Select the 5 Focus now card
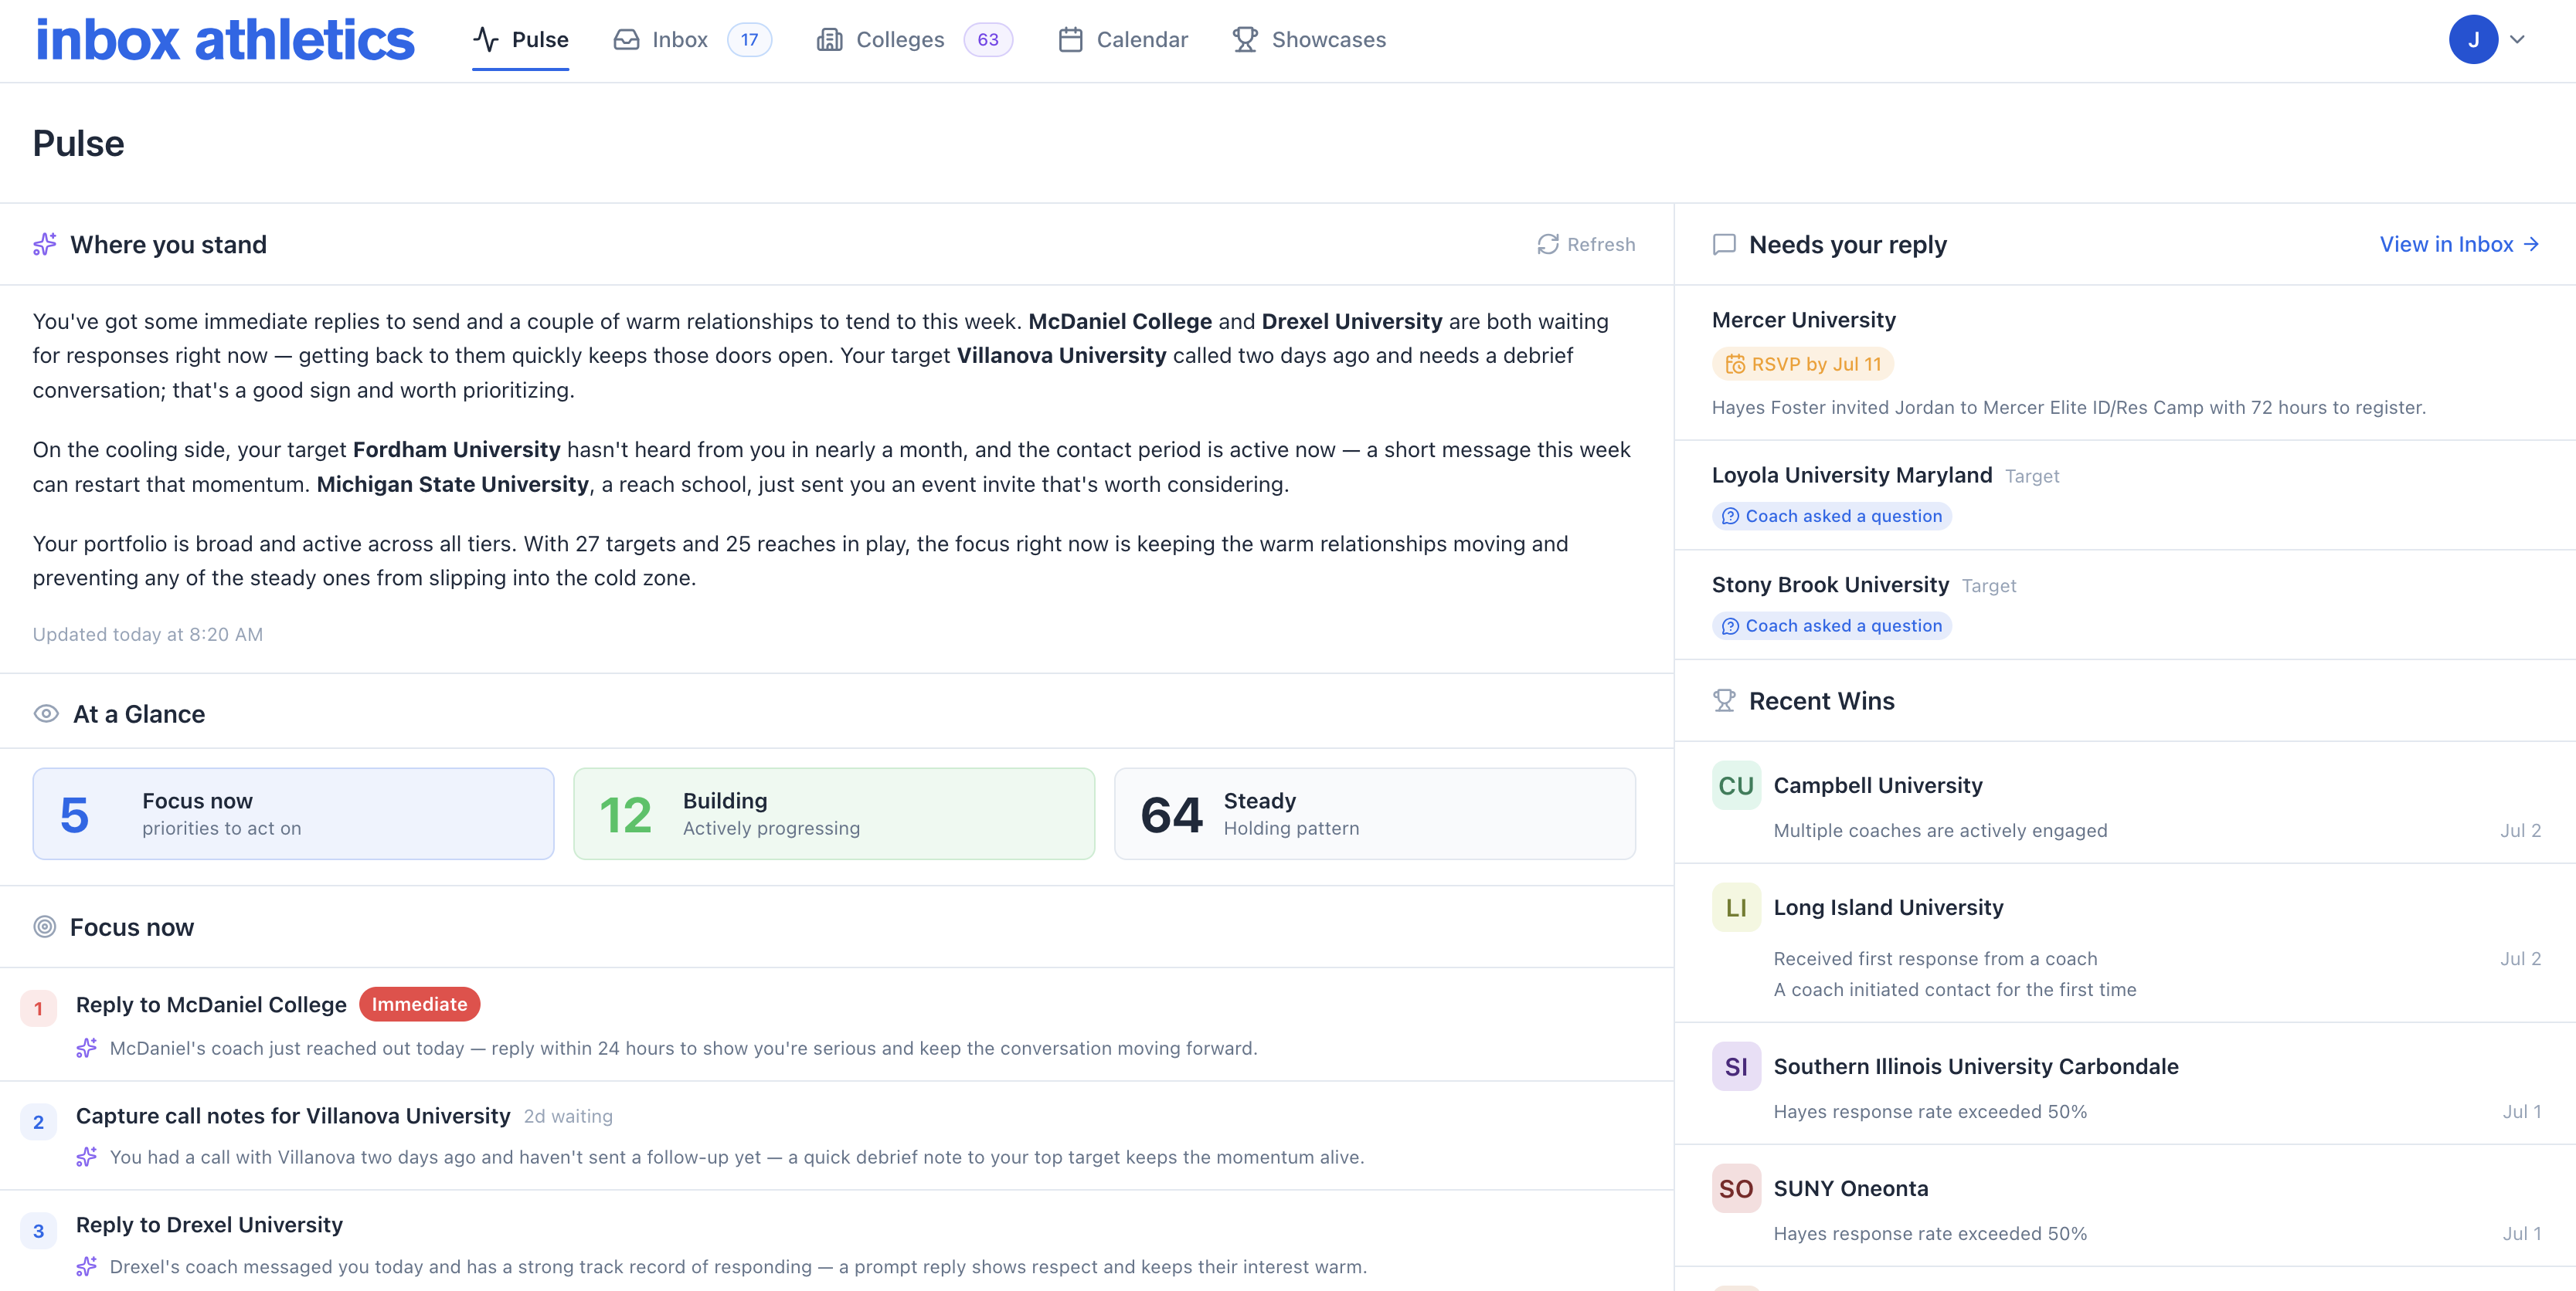The height and width of the screenshot is (1291, 2576). coord(293,813)
